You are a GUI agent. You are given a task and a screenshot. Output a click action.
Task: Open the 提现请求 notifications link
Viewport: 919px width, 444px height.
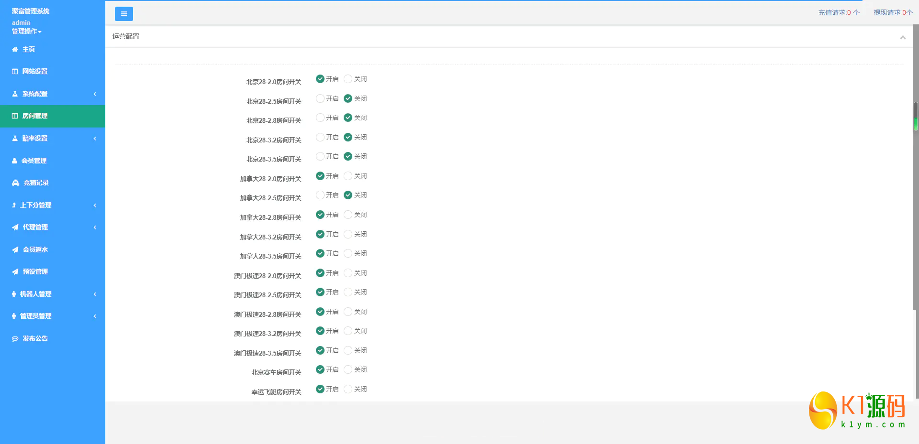[893, 12]
